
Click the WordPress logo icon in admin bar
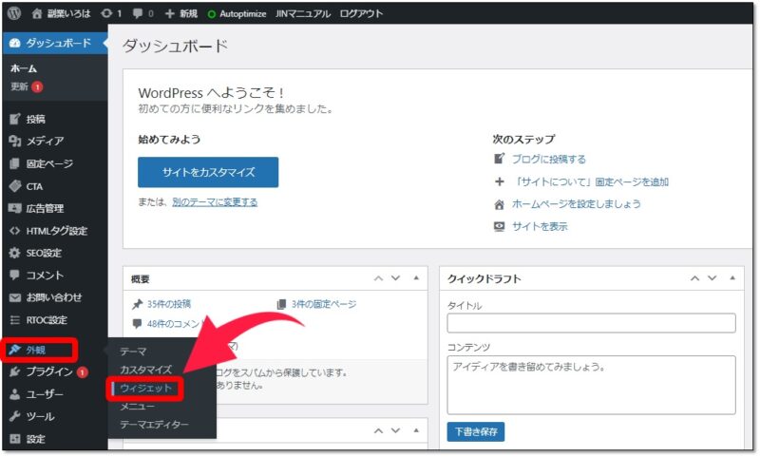14,13
